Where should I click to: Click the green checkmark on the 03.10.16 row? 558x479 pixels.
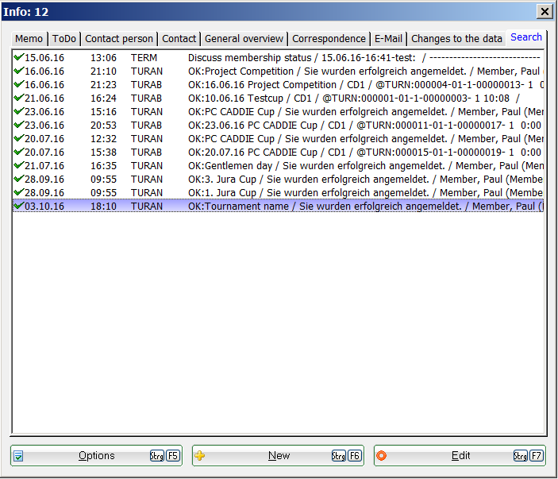(x=18, y=206)
